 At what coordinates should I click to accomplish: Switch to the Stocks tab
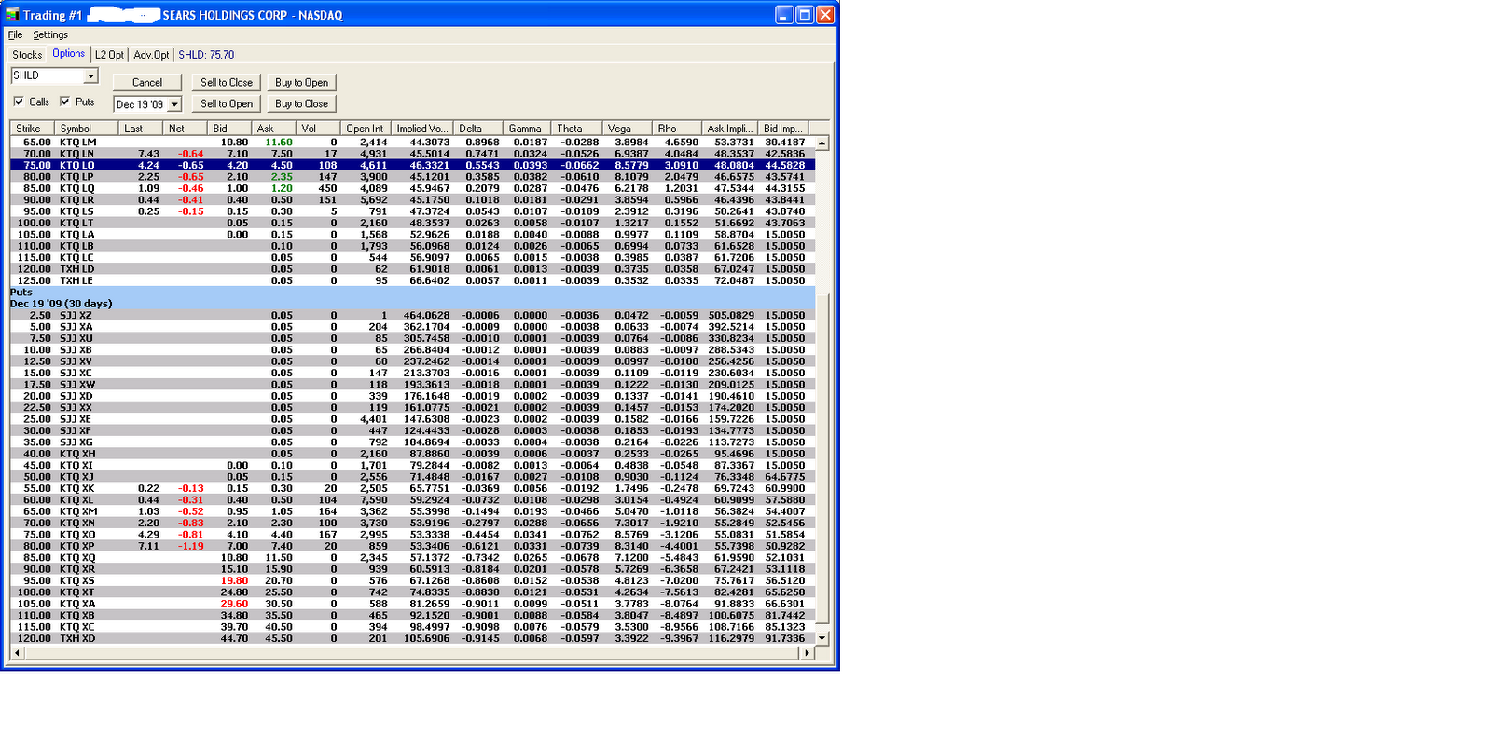click(27, 55)
